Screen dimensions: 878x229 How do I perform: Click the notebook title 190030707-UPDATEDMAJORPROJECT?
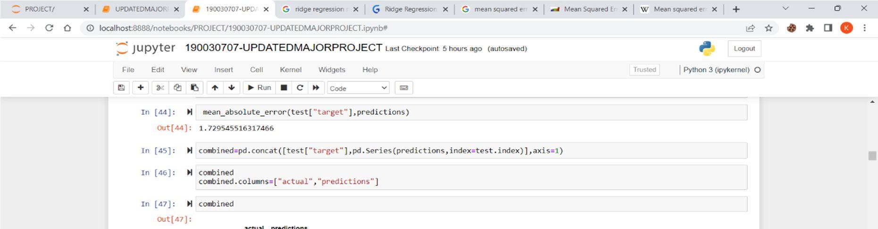283,48
